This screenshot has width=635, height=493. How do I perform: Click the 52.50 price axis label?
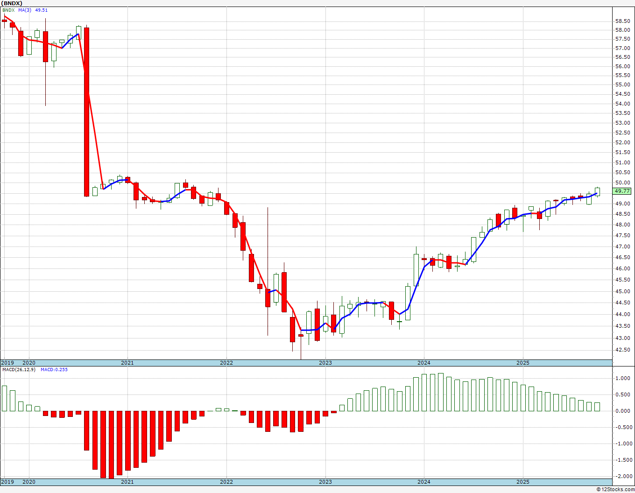[x=622, y=133]
